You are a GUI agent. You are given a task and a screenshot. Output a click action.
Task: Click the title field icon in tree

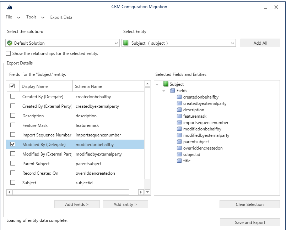[179, 161]
